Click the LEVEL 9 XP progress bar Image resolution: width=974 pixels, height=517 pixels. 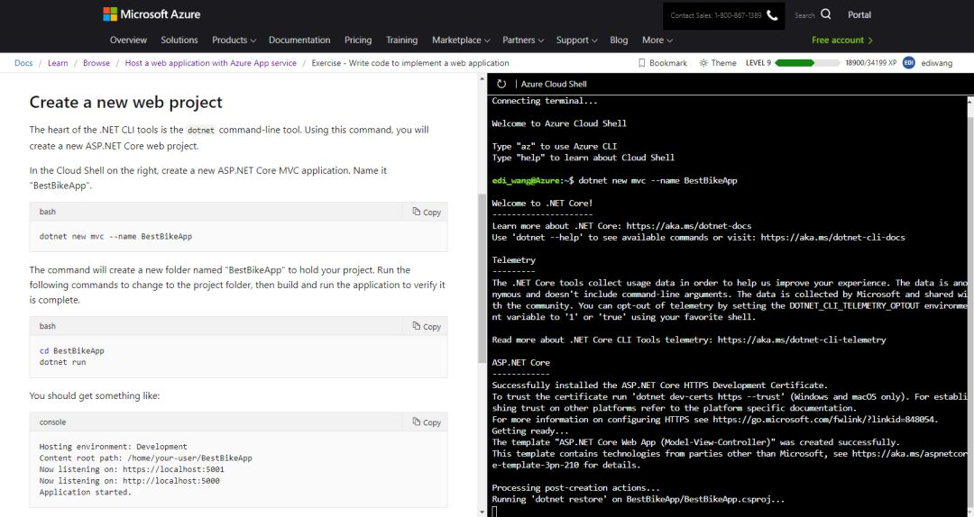click(x=807, y=63)
